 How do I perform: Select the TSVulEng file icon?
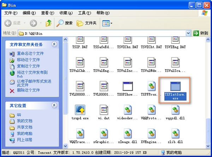(x=104, y=62)
